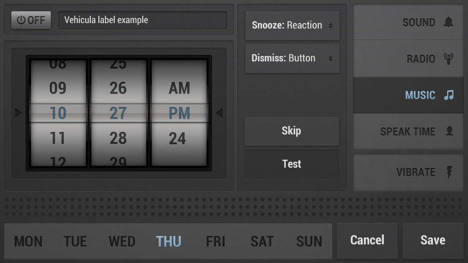This screenshot has width=468, height=263.
Task: Open the Dismiss: Button dropdown
Action: tap(292, 58)
